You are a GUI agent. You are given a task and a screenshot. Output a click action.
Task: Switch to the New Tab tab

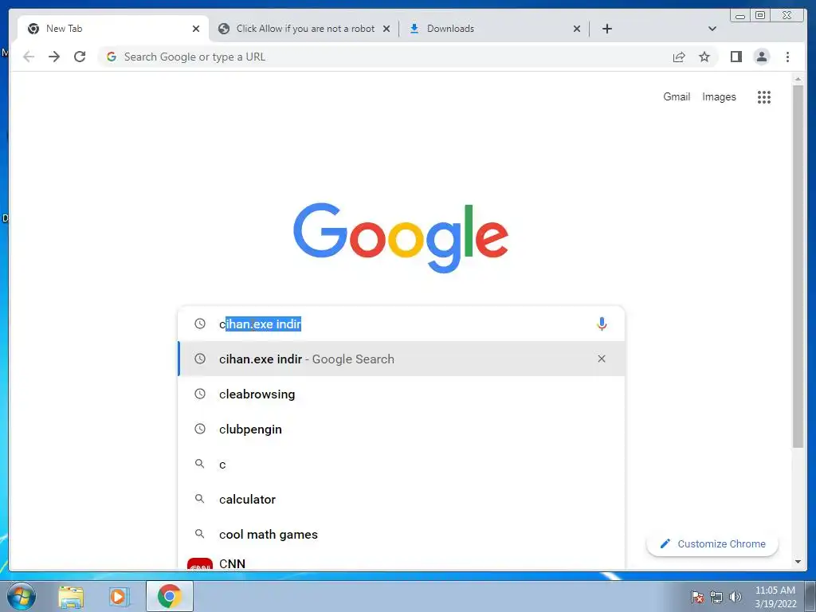tap(113, 29)
